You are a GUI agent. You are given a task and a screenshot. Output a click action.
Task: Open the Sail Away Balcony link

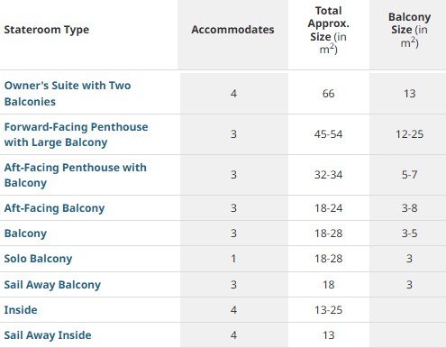point(52,285)
